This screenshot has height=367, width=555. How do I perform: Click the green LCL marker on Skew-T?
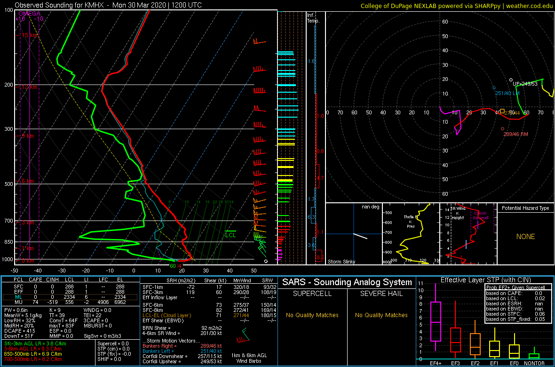tap(230, 234)
